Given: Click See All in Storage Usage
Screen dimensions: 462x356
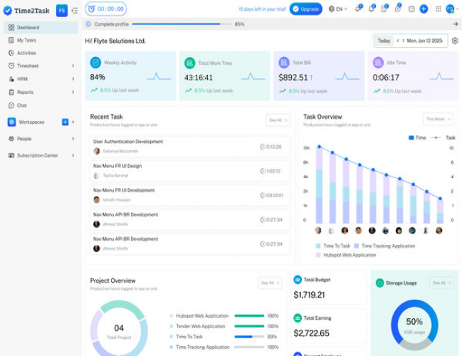Looking at the screenshot, I should pos(441,283).
